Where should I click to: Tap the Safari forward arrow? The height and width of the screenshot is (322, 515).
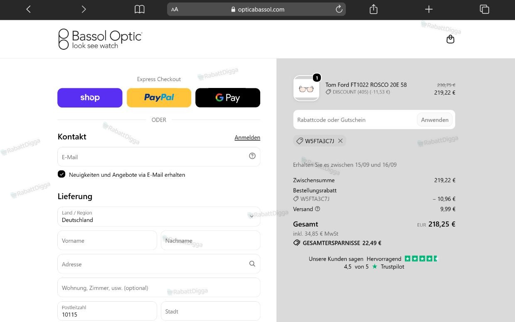pyautogui.click(x=84, y=9)
